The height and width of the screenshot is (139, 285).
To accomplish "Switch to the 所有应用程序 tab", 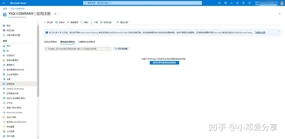I will pyautogui.click(x=50, y=42).
